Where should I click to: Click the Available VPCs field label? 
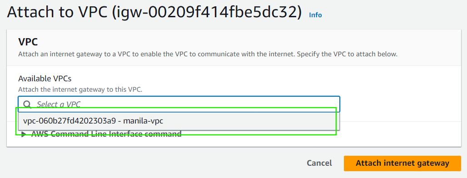point(45,79)
